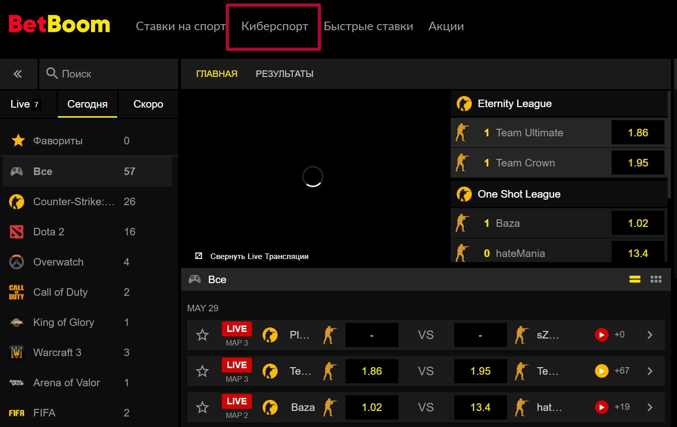The image size is (677, 427).
Task: Select FIFA icon in sidebar
Action: point(17,413)
